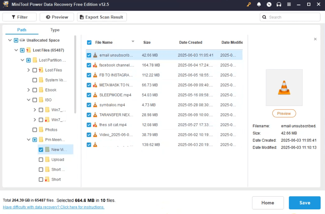Viewport: 325px width, 214px height.
Task: Click the disc icon in title bar
Action: coord(269,4)
